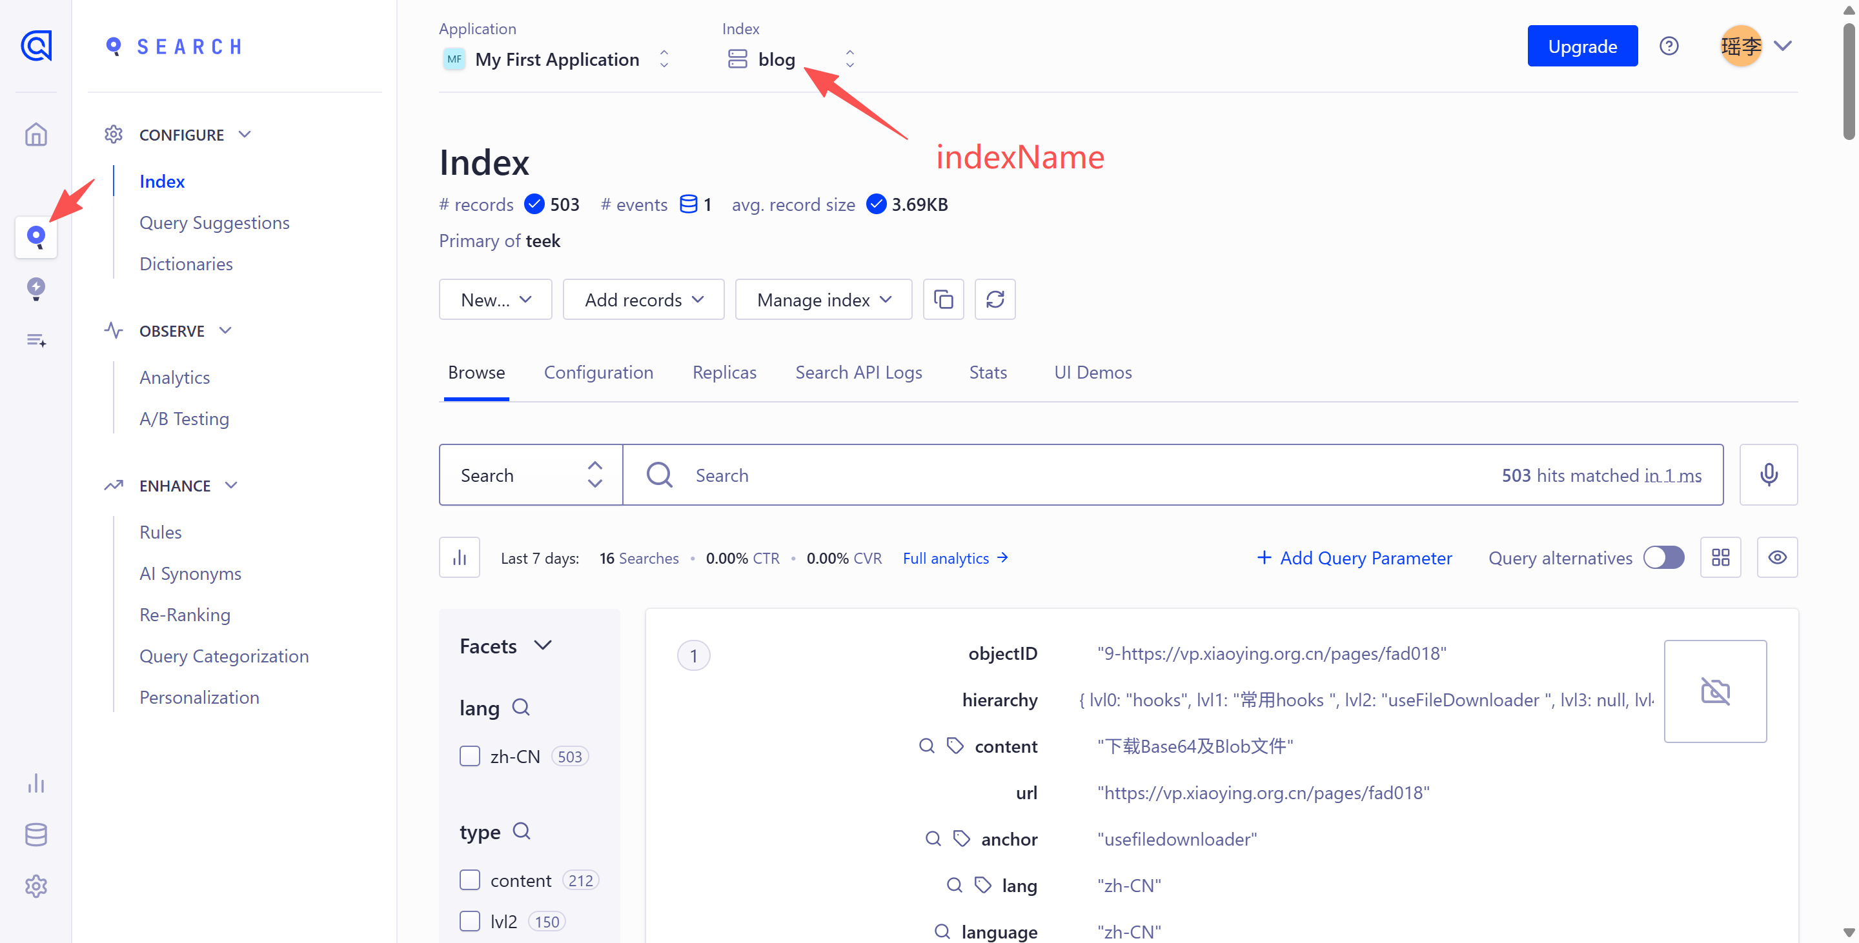
Task: Switch to the grid display layout icon
Action: [1720, 557]
